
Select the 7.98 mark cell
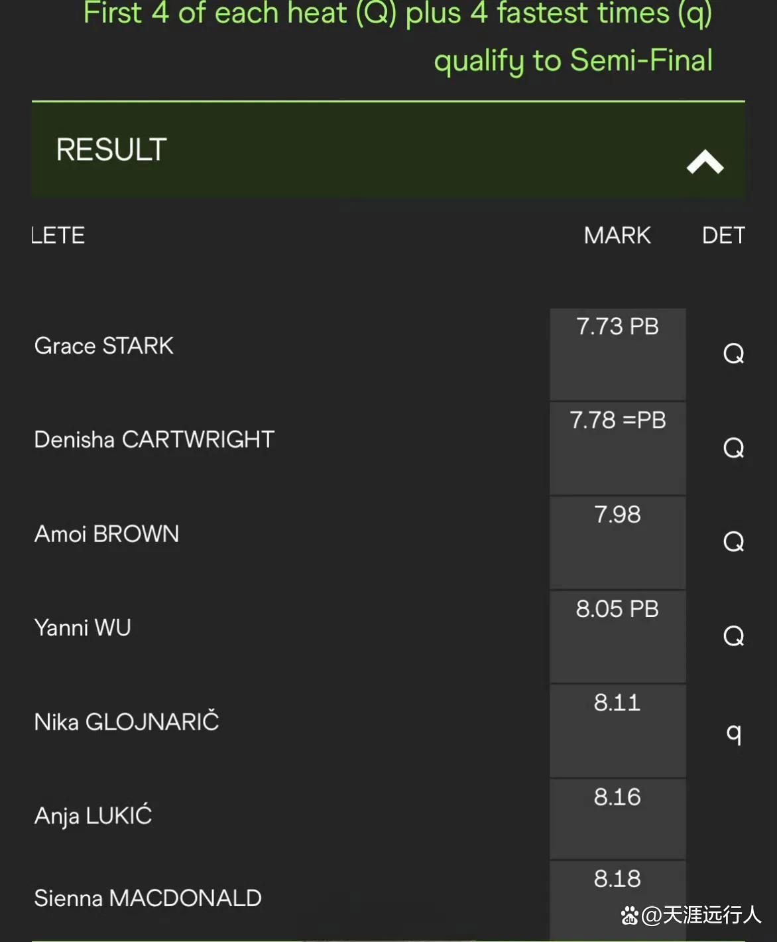coord(618,543)
